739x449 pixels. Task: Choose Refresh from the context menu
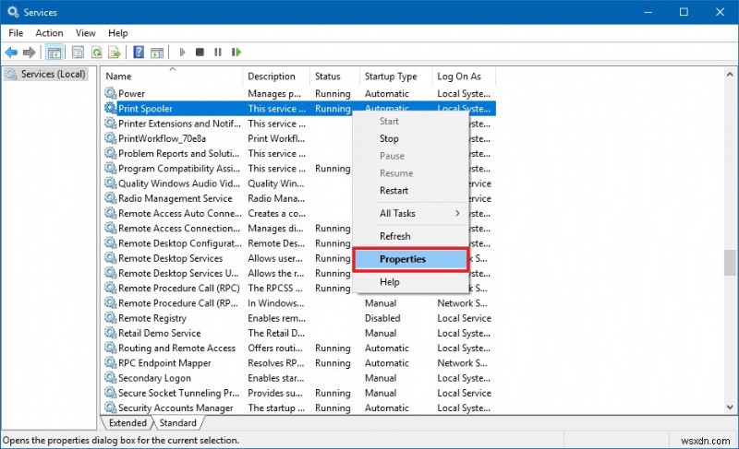(410, 236)
